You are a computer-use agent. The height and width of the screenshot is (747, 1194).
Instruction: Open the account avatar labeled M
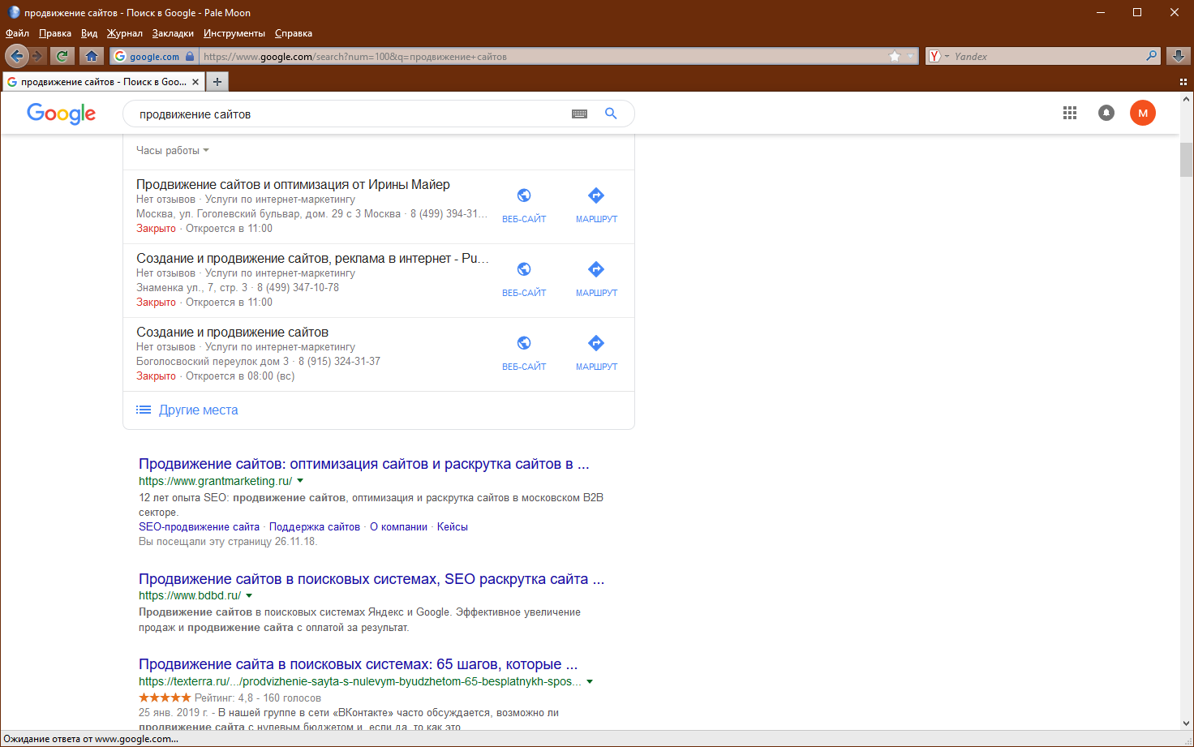(1143, 113)
